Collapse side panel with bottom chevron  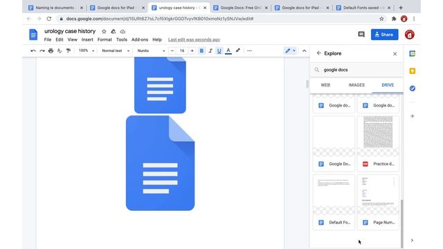pos(412,240)
